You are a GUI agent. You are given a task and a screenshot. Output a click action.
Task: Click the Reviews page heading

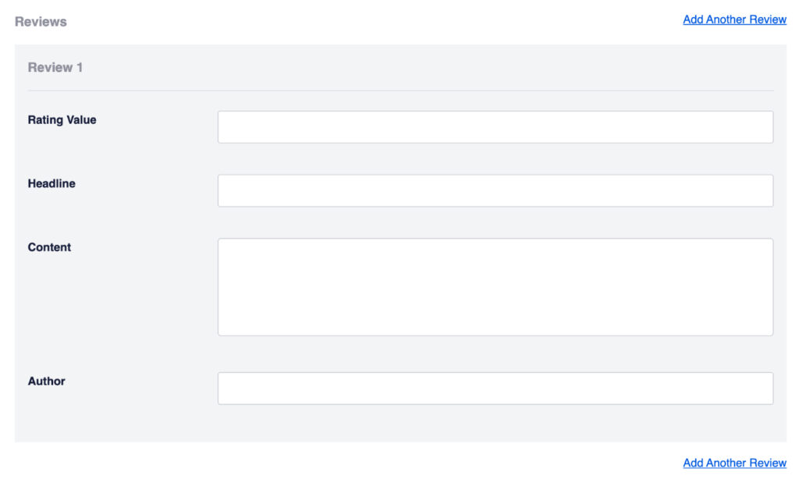coord(41,21)
